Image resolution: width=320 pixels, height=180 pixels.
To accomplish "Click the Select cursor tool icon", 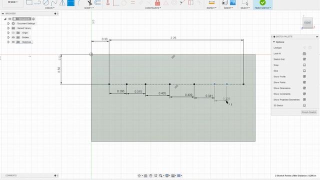I will (245, 2).
